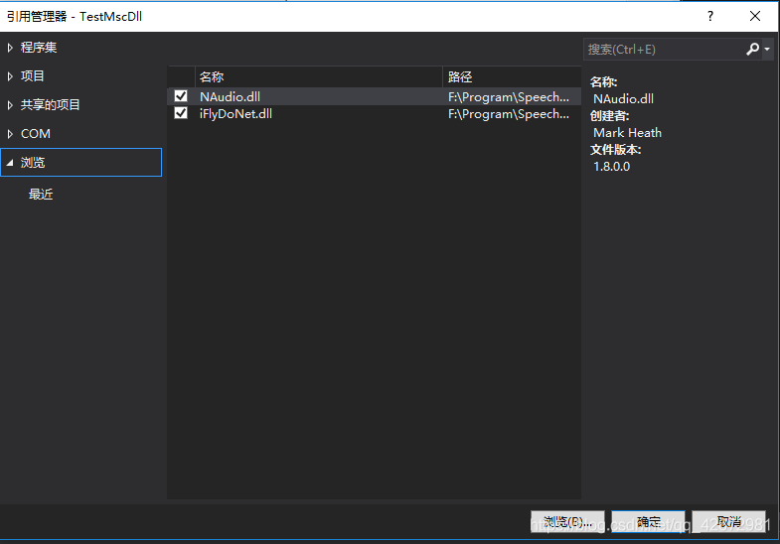Expand the 程序集 category arrow
780x544 pixels.
point(10,48)
